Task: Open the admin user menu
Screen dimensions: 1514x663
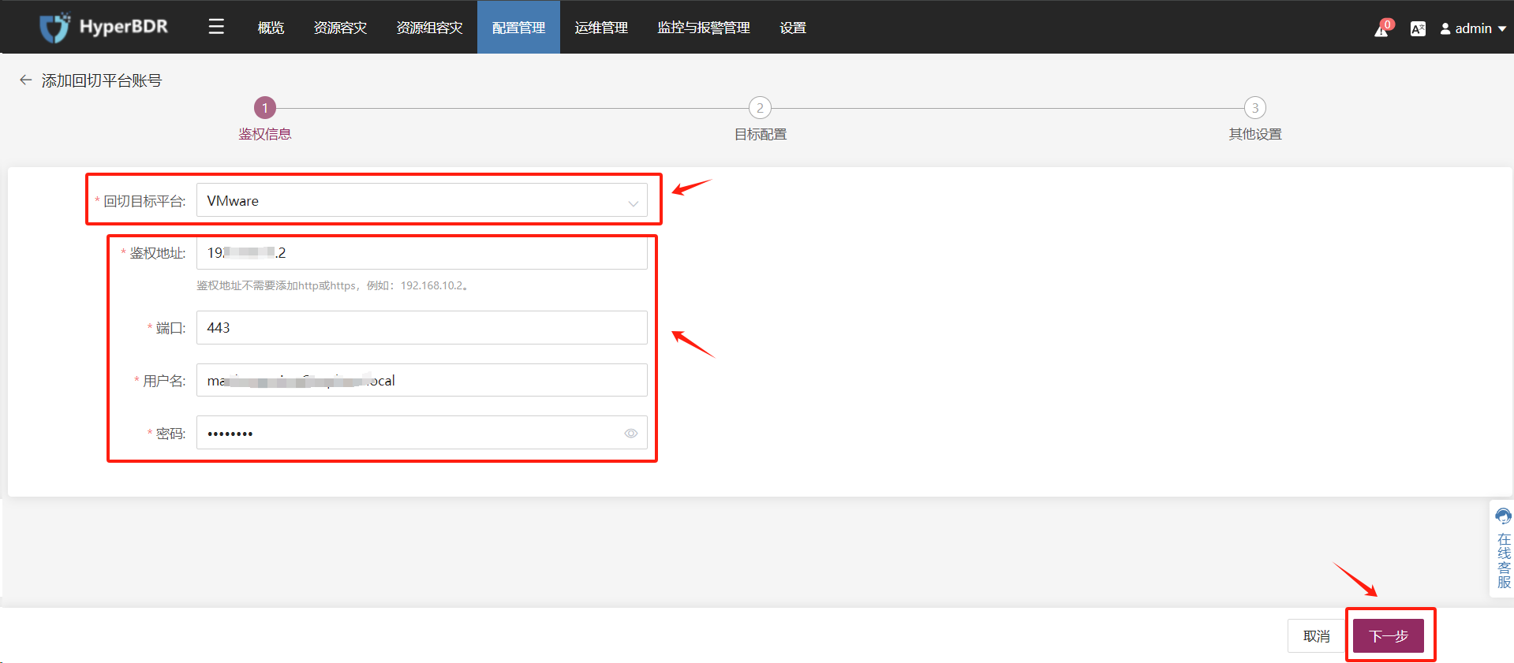Action: (x=1473, y=28)
